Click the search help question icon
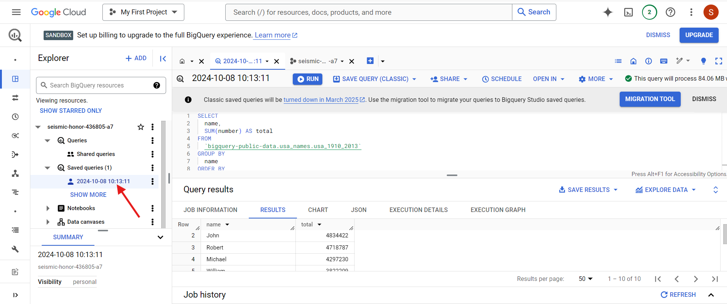The image size is (727, 304). (x=157, y=85)
